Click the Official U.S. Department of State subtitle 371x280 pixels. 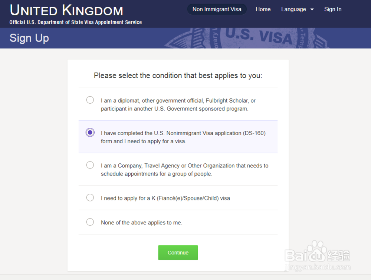point(76,22)
